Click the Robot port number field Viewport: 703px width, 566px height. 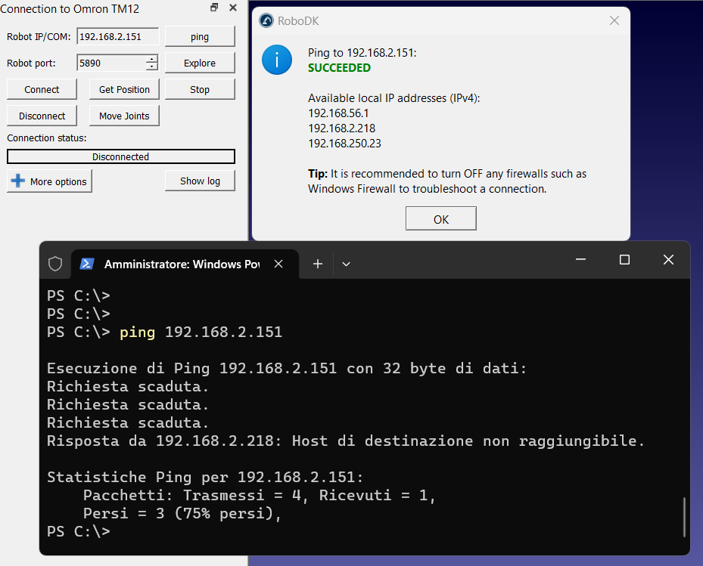110,63
